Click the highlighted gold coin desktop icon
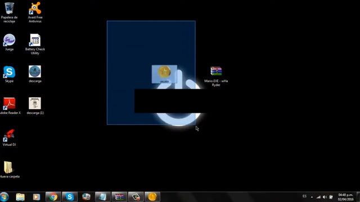This screenshot has height=202, width=360. coord(164,74)
